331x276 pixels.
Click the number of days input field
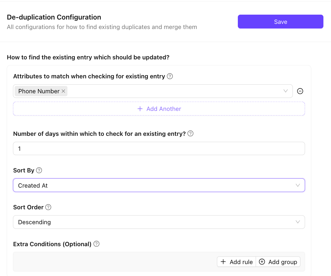(x=159, y=149)
